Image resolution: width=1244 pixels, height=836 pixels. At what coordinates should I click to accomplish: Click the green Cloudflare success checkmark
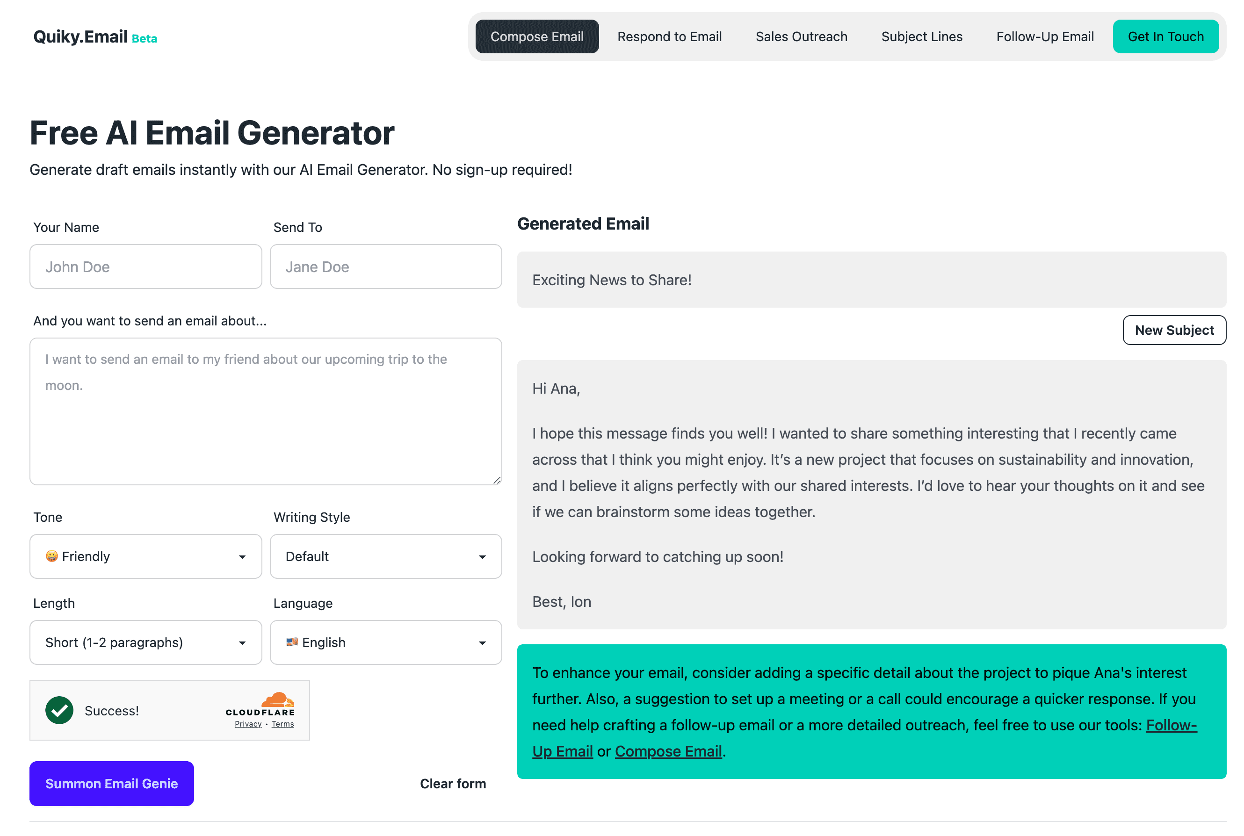[59, 710]
